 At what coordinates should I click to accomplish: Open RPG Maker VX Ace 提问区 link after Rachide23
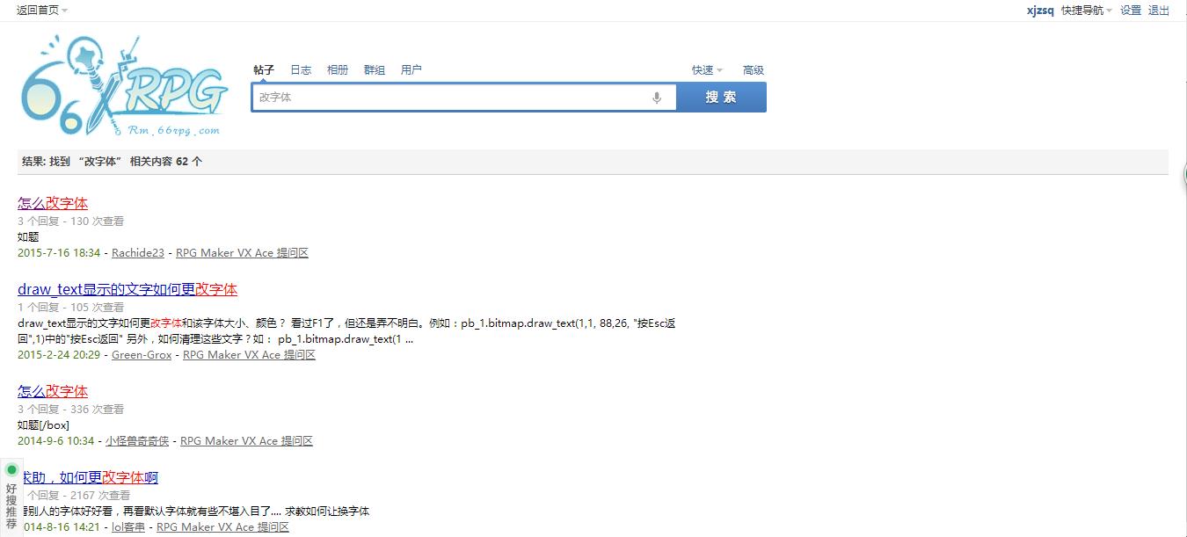click(x=242, y=253)
